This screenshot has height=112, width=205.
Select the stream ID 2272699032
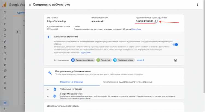52,29
